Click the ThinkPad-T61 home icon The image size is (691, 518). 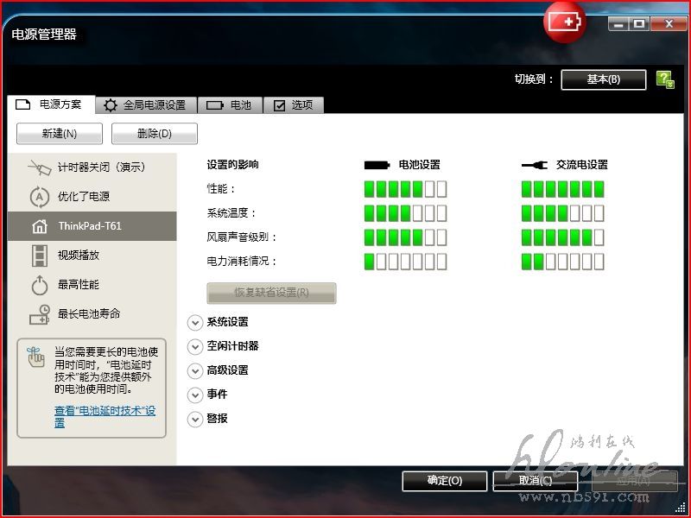40,226
